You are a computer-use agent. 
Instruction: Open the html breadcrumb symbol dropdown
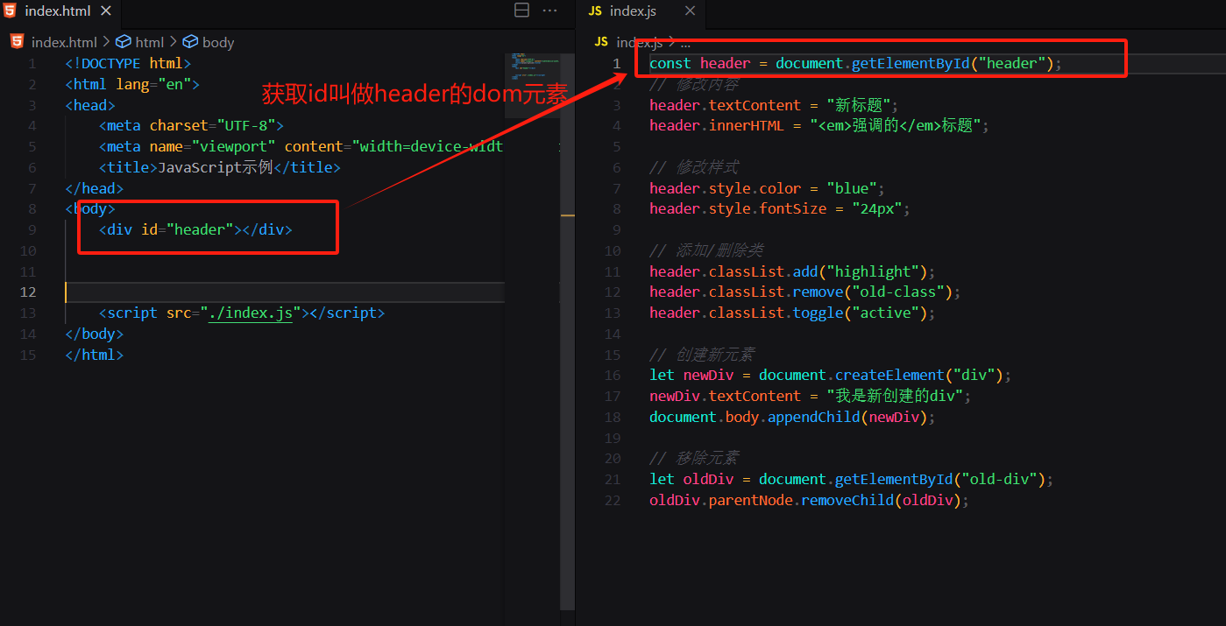[x=150, y=42]
